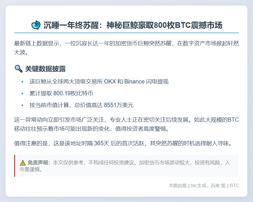Click the highlighted 8551万美元 value
Viewport: 253px width, 202px height.
click(x=118, y=105)
